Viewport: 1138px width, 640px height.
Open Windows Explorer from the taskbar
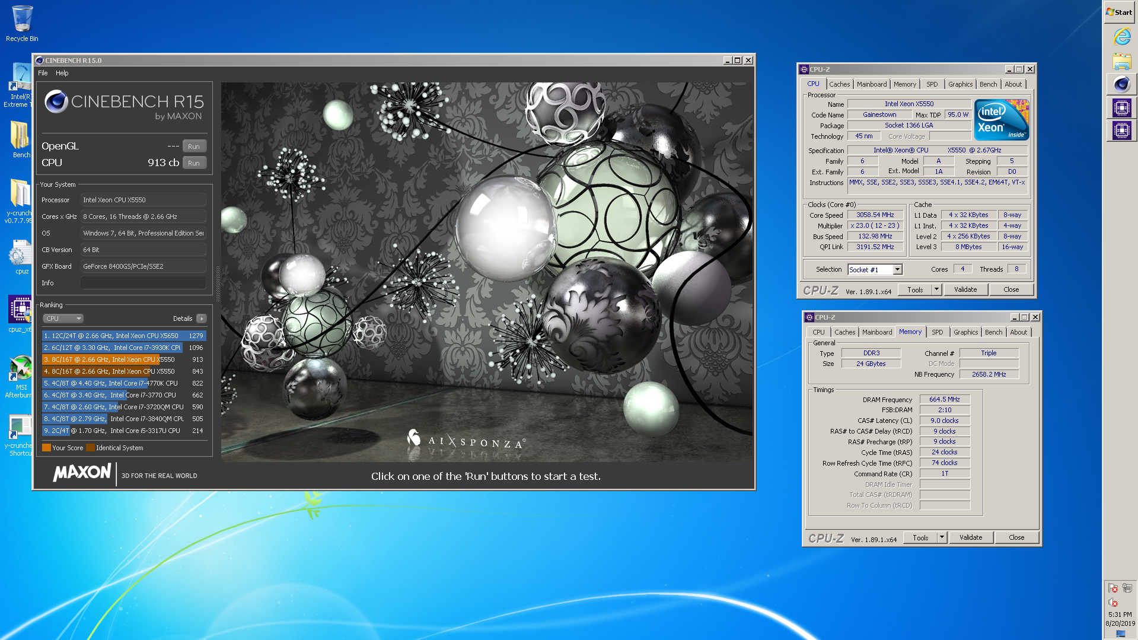click(x=1121, y=61)
